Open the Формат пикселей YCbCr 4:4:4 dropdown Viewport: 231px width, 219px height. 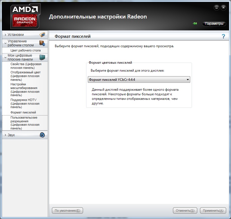[139, 79]
